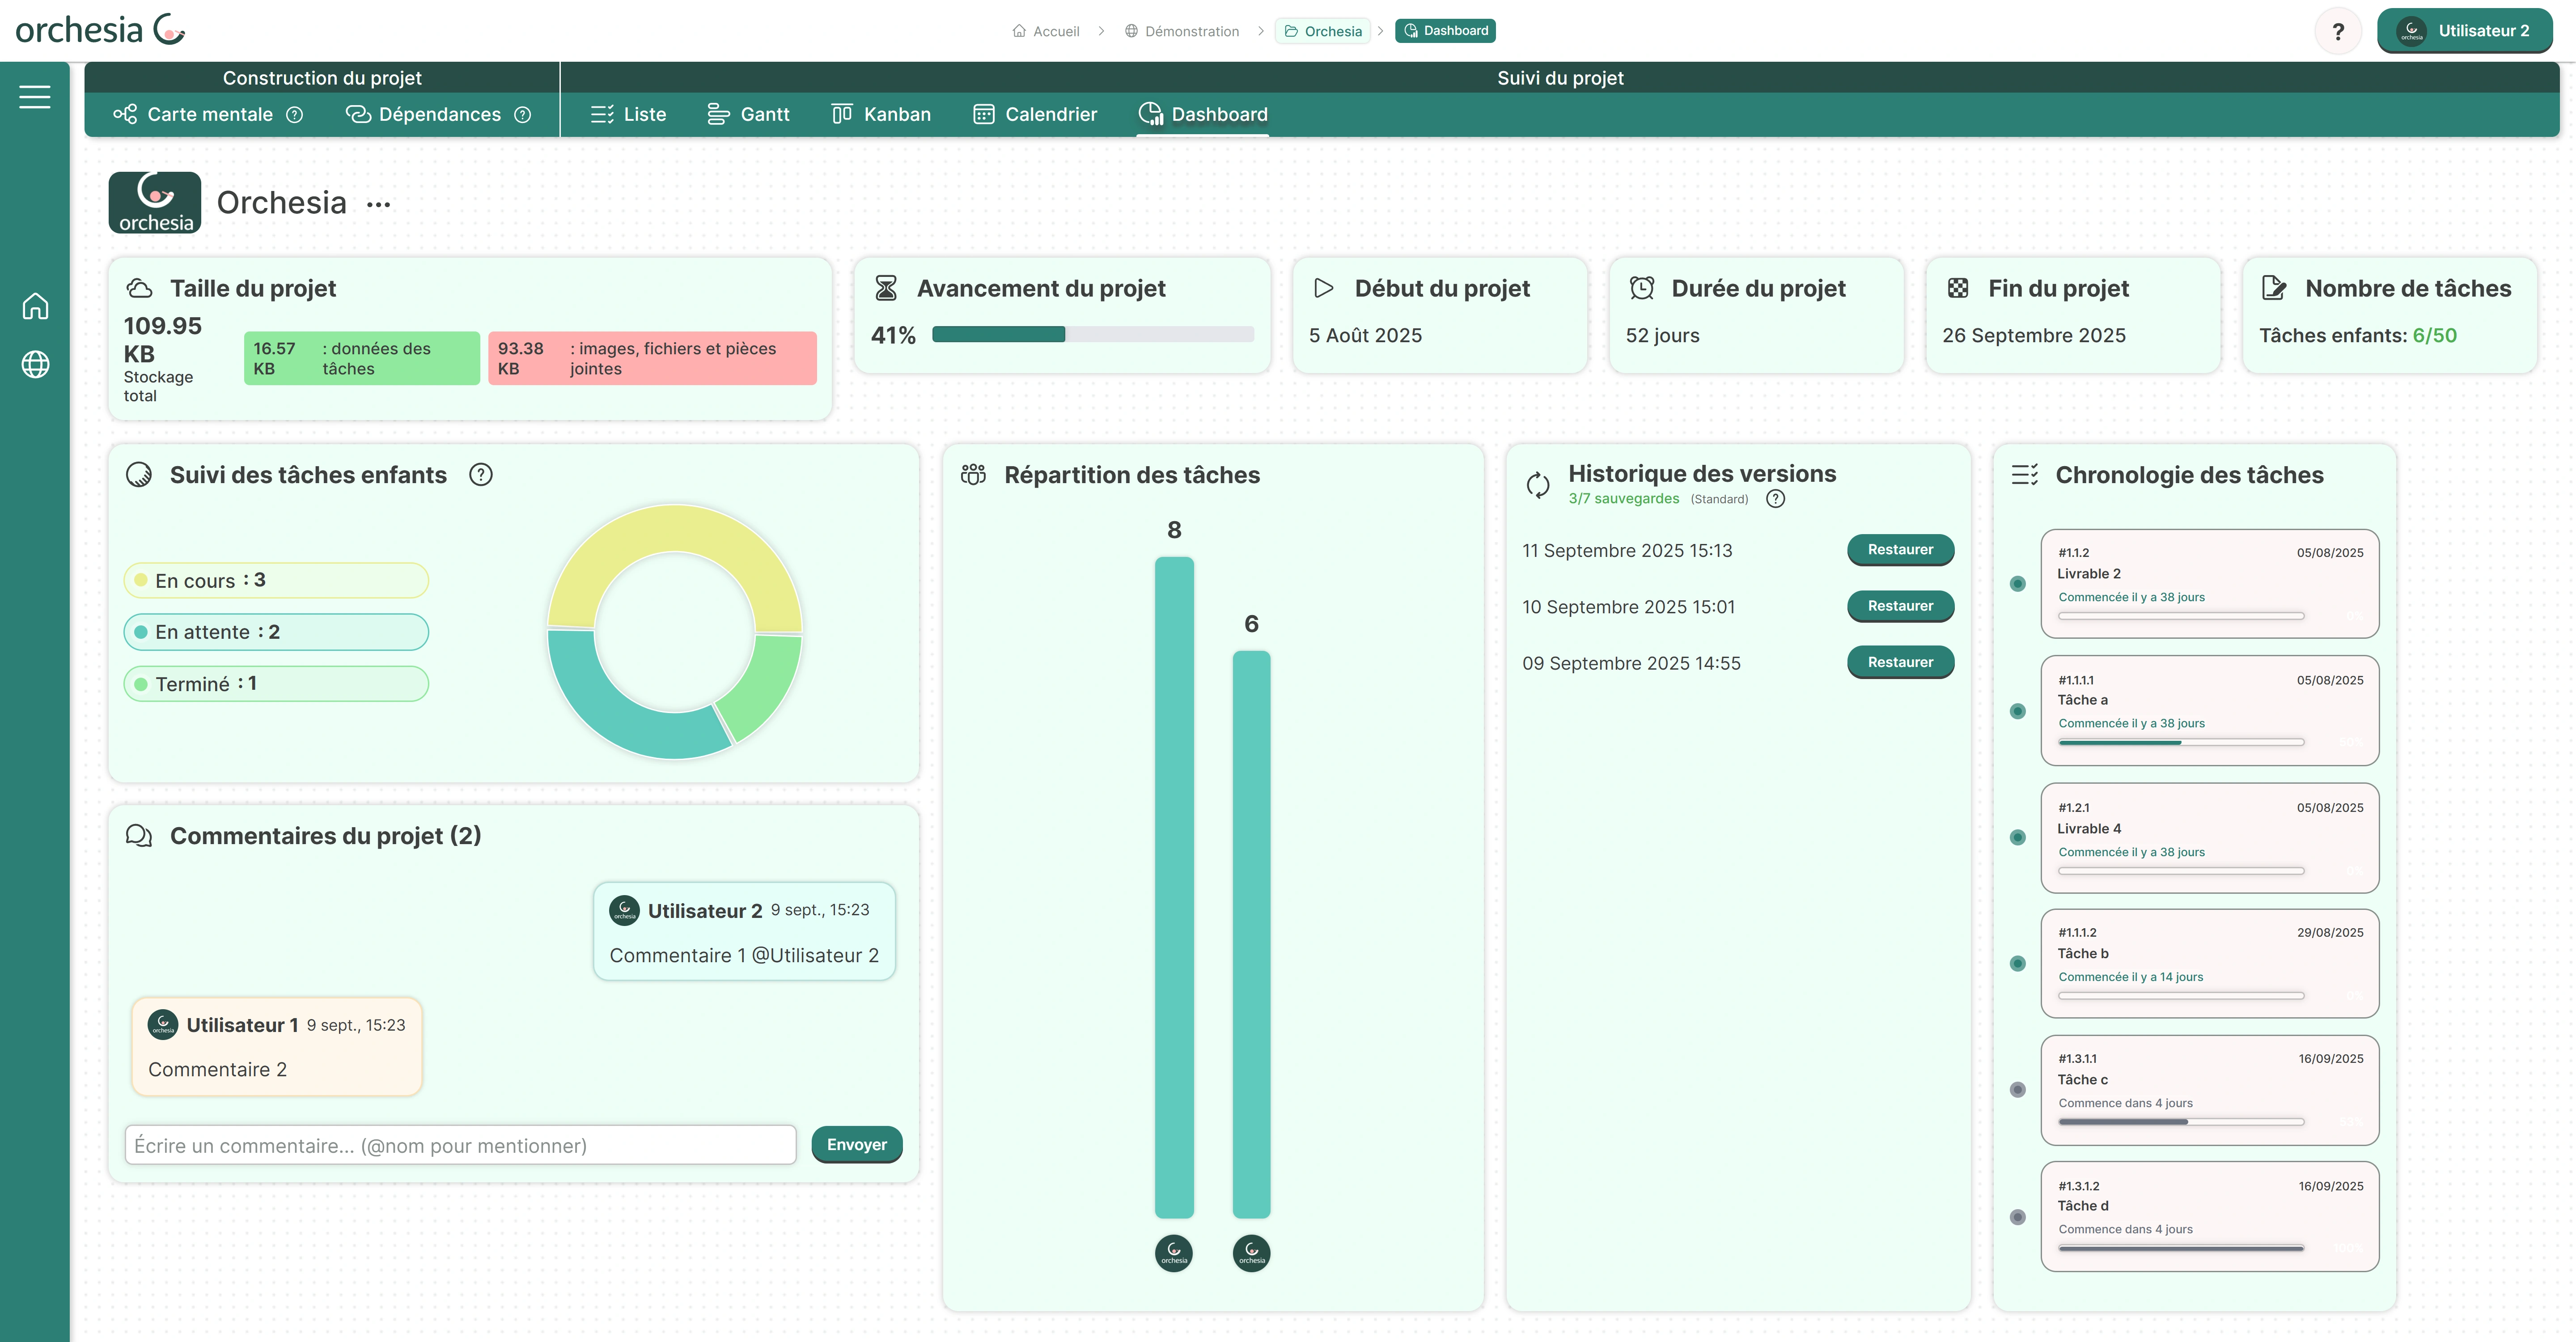Switch to Calendrier view
This screenshot has height=1342, width=2576.
pyautogui.click(x=1035, y=114)
